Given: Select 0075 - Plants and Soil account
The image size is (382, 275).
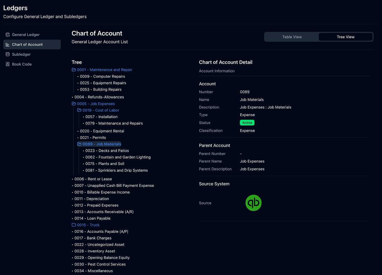Looking at the screenshot, I should [x=105, y=164].
